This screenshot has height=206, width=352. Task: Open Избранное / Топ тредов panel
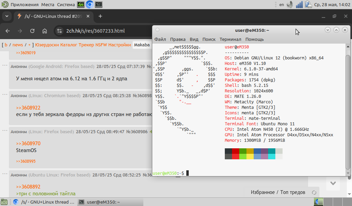[x=278, y=192]
